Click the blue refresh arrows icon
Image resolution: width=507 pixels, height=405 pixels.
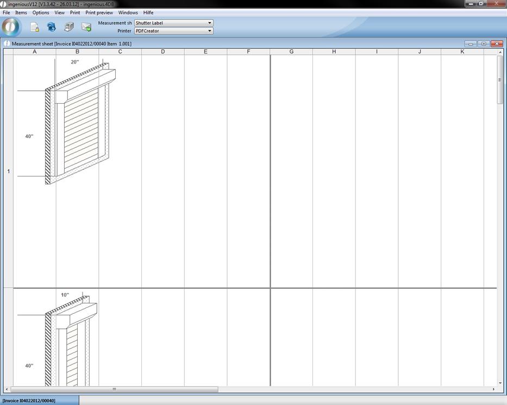[52, 27]
